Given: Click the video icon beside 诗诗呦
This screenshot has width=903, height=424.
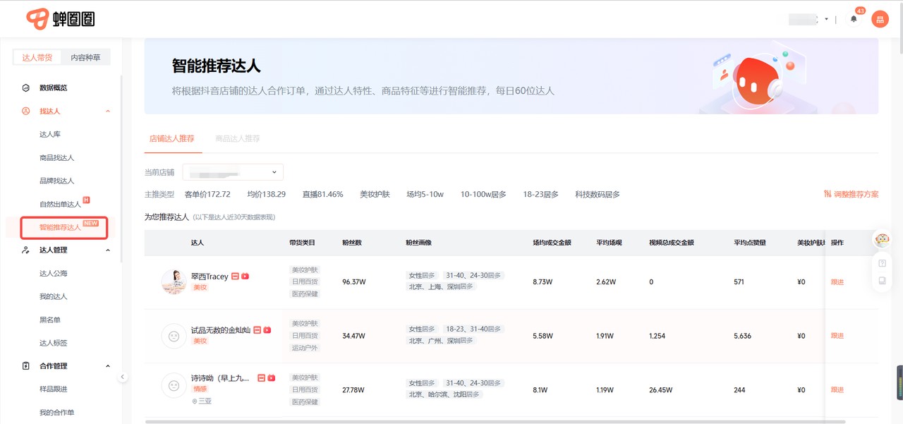Looking at the screenshot, I should (271, 378).
